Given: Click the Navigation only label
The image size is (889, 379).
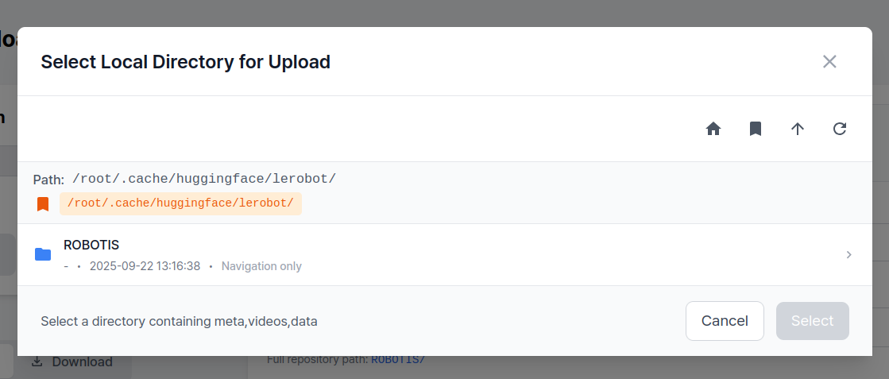Looking at the screenshot, I should [x=261, y=266].
